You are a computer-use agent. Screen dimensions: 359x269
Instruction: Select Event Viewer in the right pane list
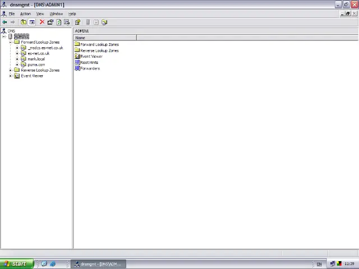coord(91,57)
